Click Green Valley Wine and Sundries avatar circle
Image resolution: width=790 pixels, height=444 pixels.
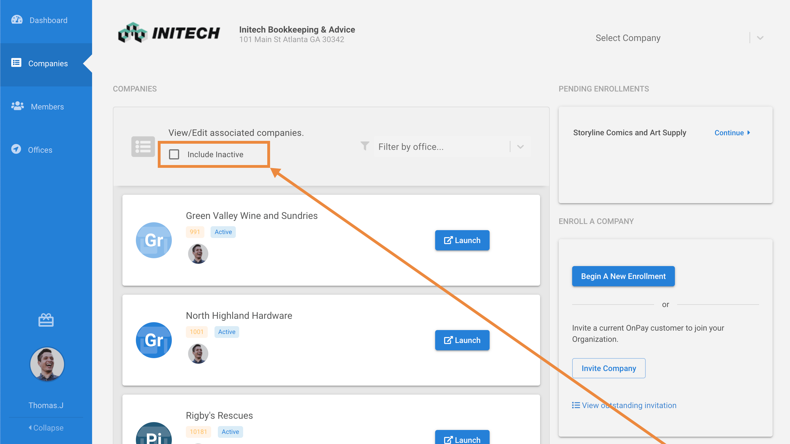[x=154, y=240]
